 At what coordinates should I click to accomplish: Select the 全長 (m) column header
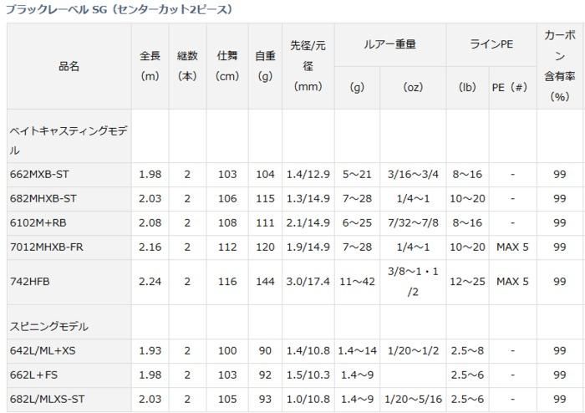pyautogui.click(x=150, y=66)
